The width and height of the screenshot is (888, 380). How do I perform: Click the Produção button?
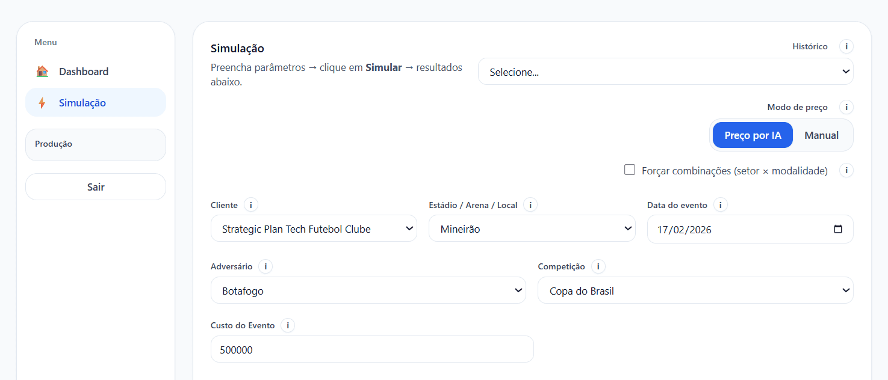(95, 144)
